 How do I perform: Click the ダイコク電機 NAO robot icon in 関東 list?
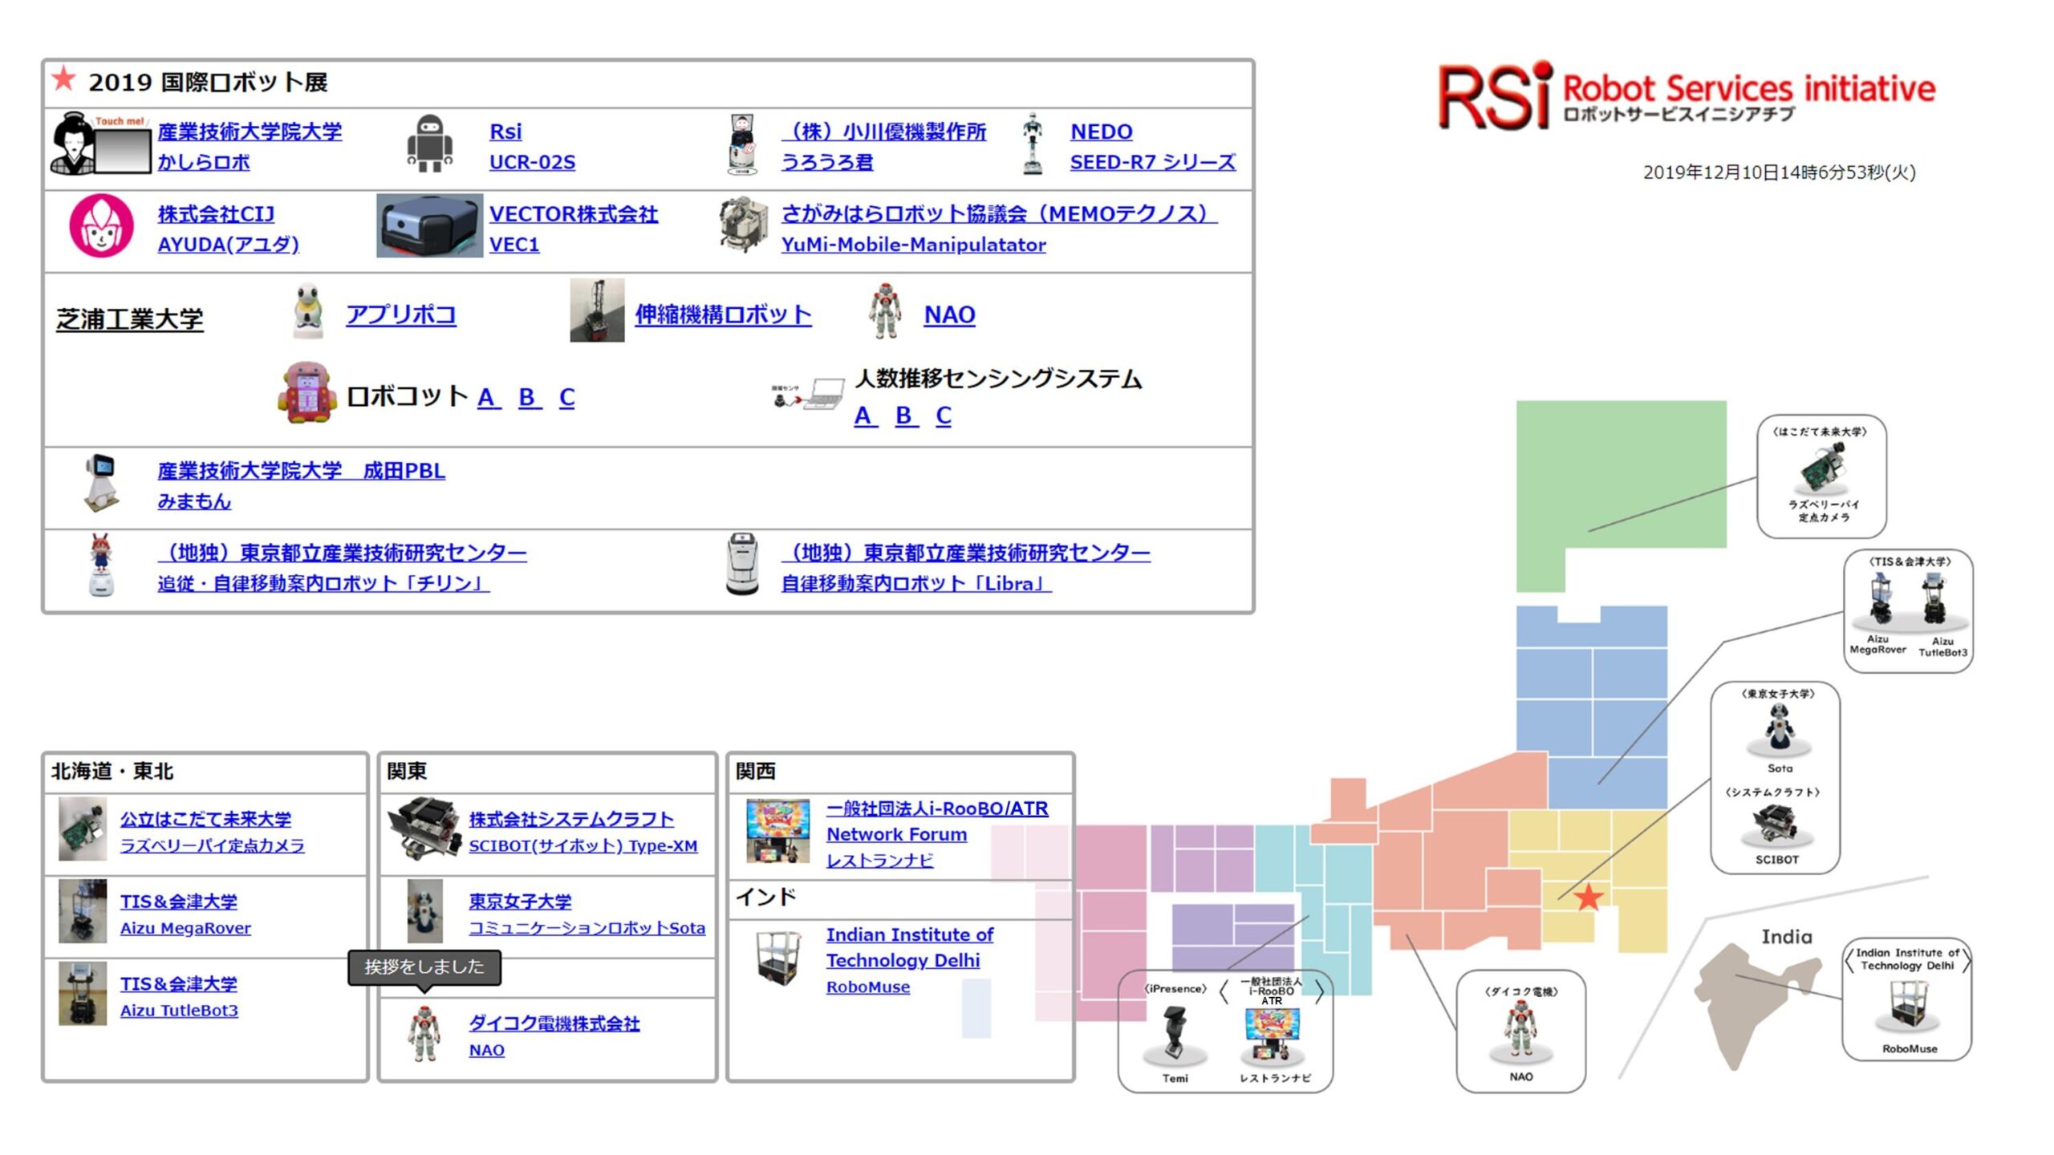(x=424, y=1035)
